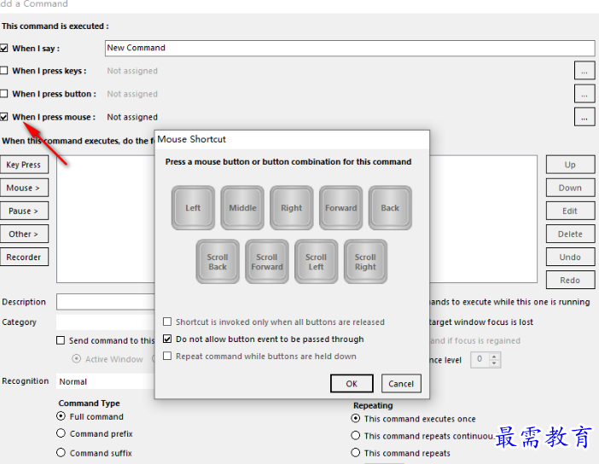
Task: Select the Middle mouse button key
Action: [242, 208]
